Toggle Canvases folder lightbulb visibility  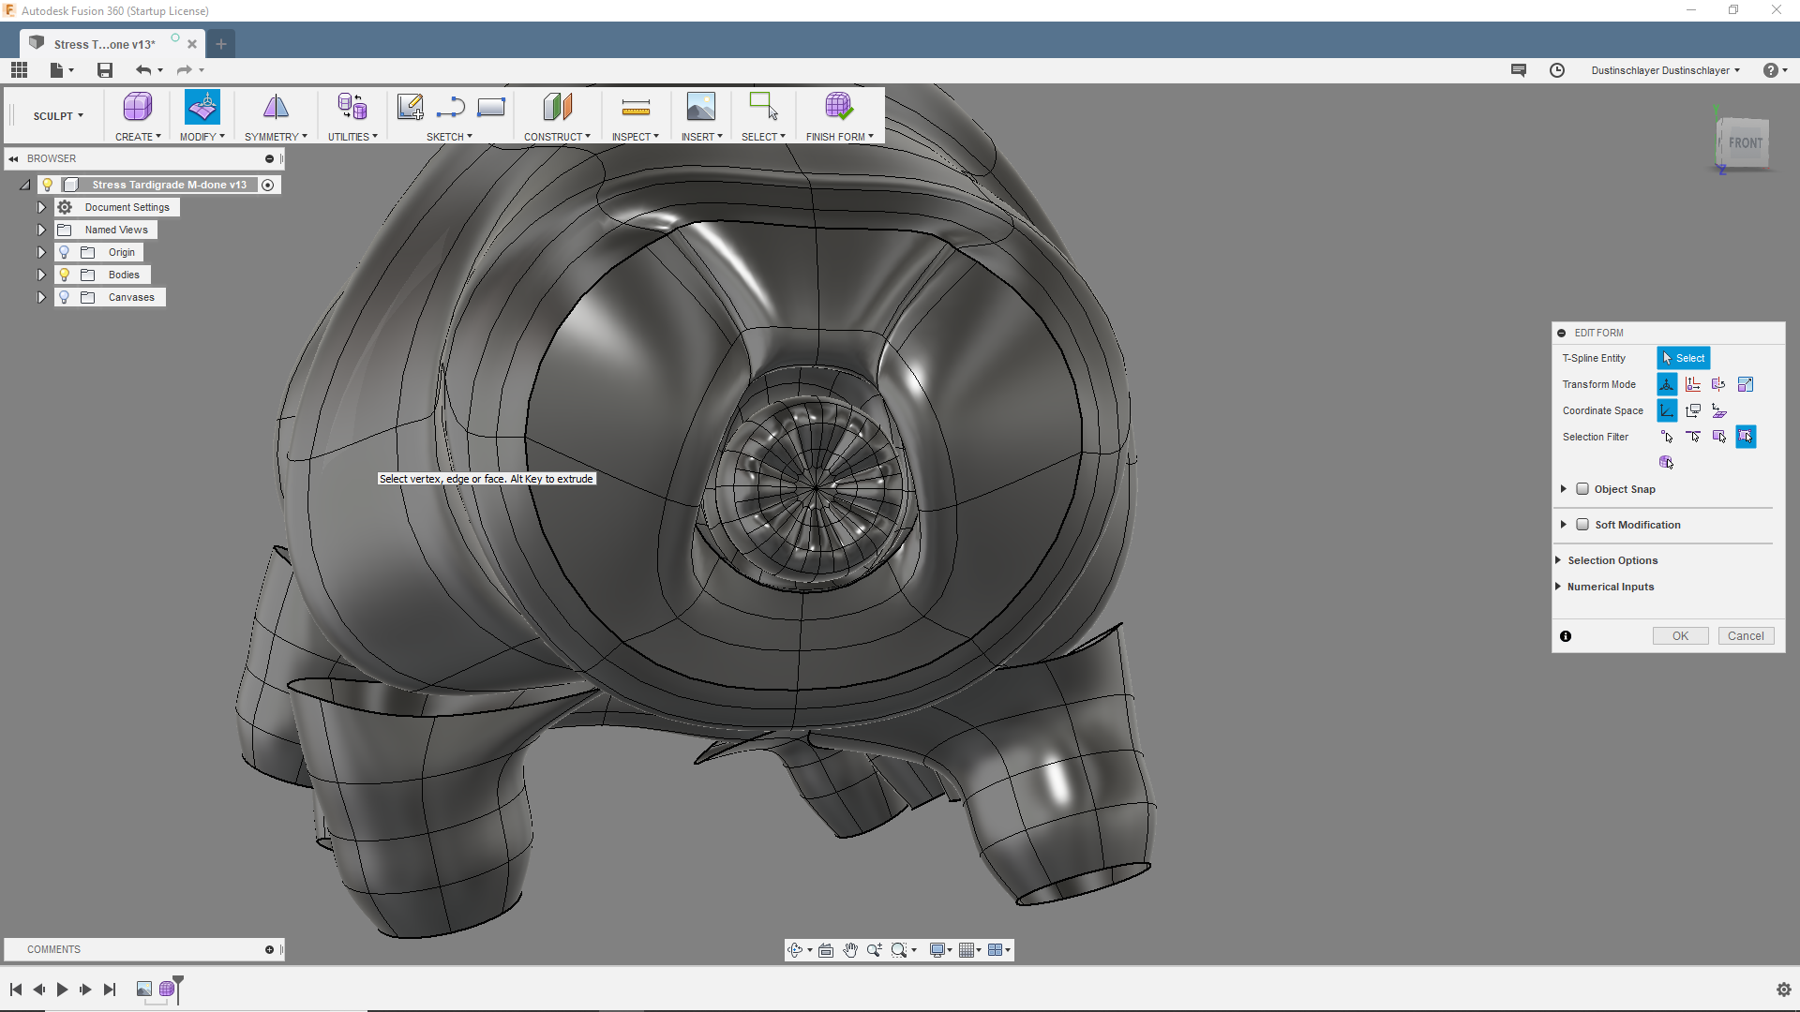(x=64, y=297)
